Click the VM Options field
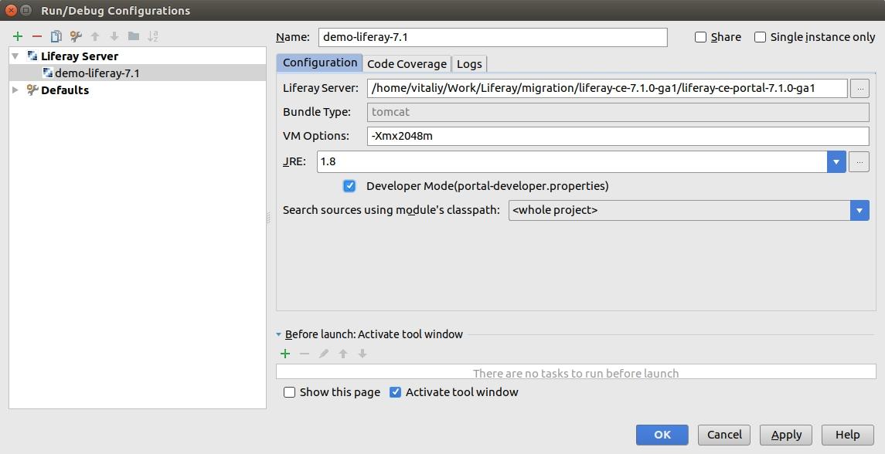Viewport: 885px width, 454px height. tap(618, 136)
